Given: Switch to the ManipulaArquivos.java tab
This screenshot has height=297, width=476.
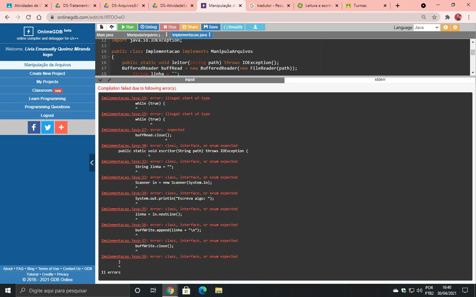Looking at the screenshot, I should coord(145,35).
